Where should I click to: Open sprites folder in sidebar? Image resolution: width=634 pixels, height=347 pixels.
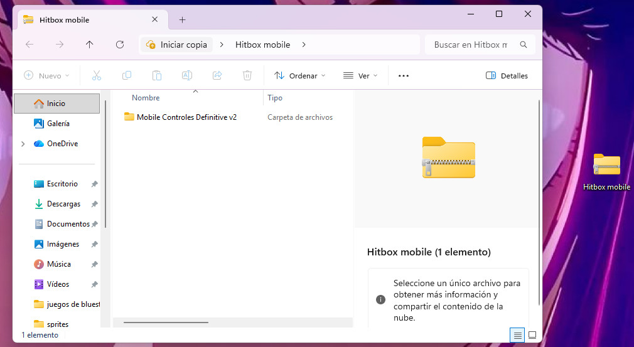point(56,324)
